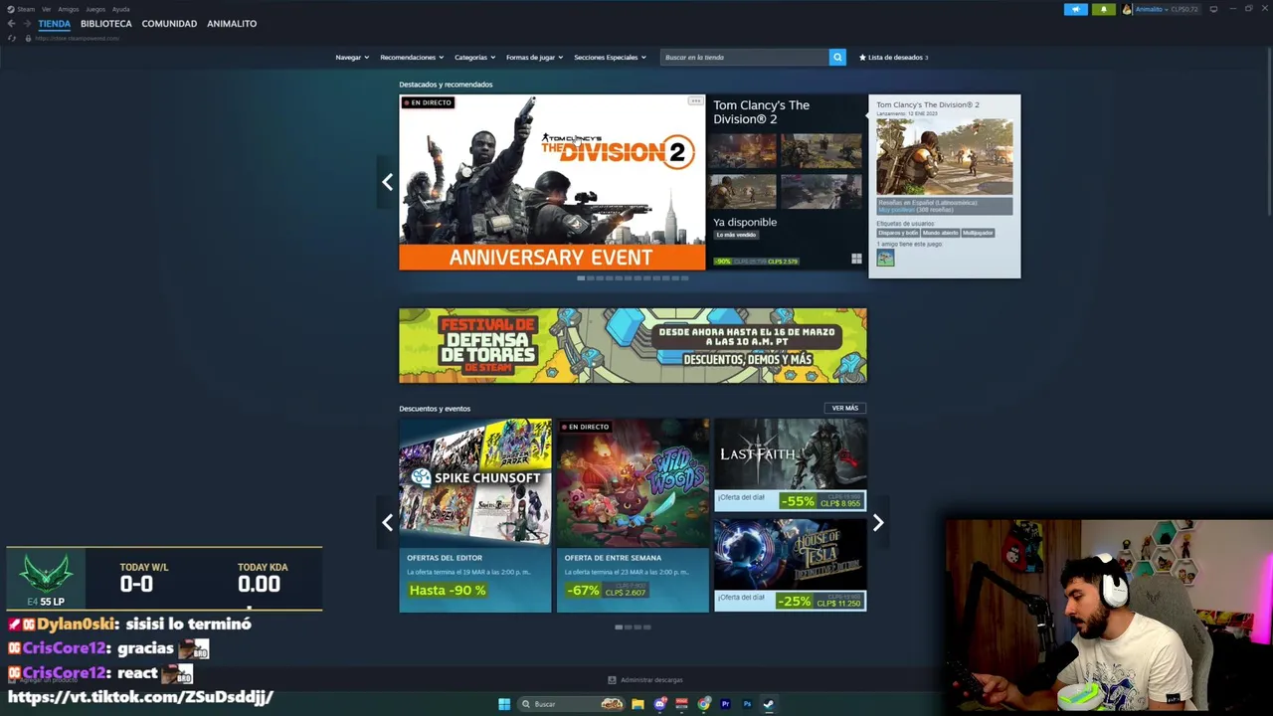Switch to Big Picture mode icon
Screen dimensions: 1273x716
pos(1213,9)
